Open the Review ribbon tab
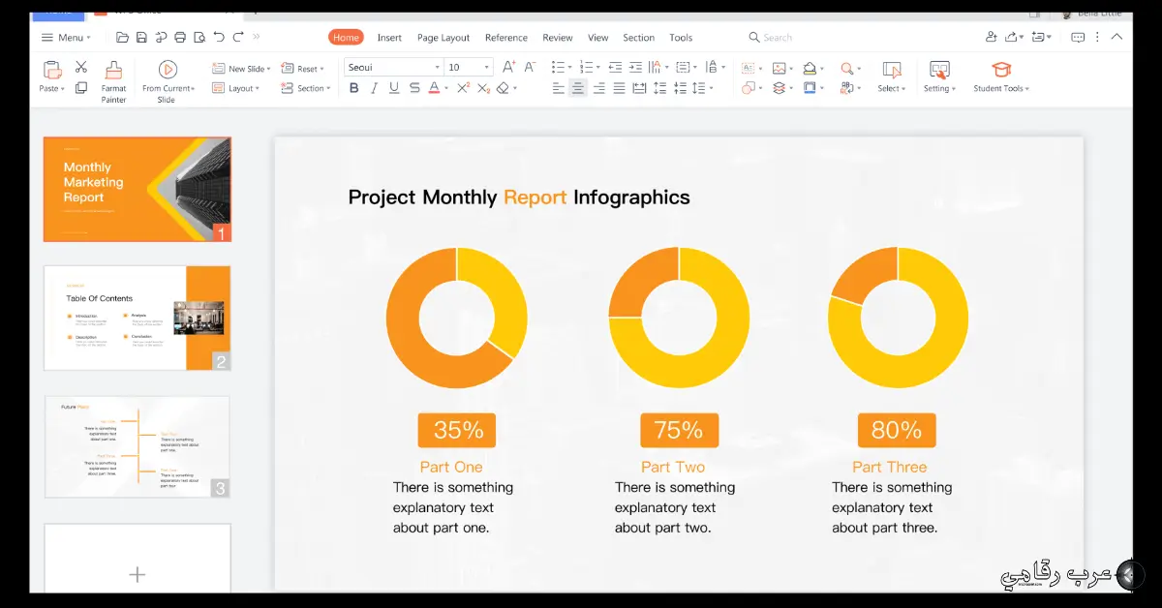The width and height of the screenshot is (1162, 608). click(x=557, y=37)
